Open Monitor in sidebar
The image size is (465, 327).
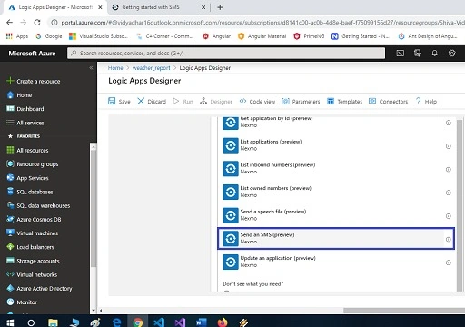tap(22, 302)
